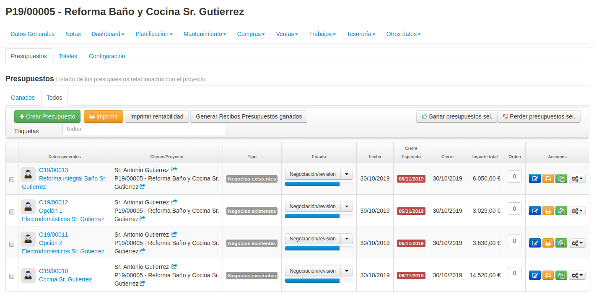
Task: Click the edit icon for budget O19/00011
Action: 535,243
